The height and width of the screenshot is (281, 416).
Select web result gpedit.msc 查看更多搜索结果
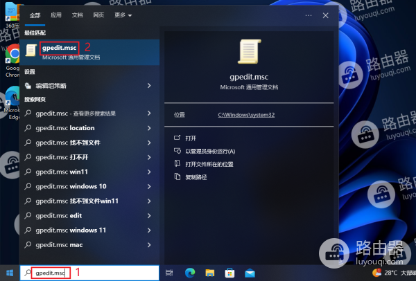pos(89,114)
